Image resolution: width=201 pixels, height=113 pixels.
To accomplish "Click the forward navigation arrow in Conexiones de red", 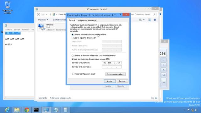I will coord(43,14).
